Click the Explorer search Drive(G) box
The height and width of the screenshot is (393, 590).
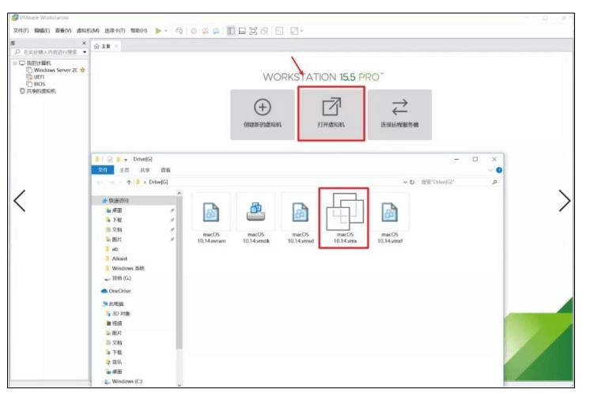point(455,182)
